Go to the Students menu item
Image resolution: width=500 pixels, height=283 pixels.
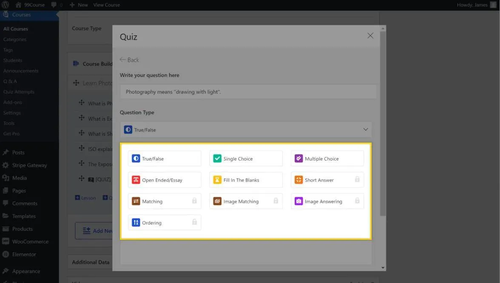pos(13,60)
